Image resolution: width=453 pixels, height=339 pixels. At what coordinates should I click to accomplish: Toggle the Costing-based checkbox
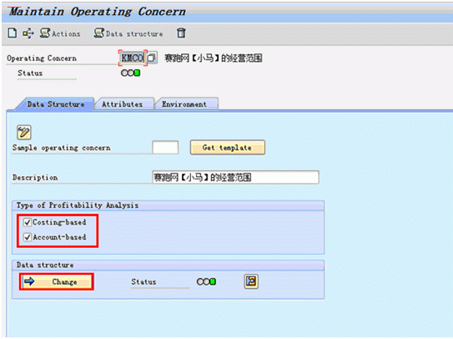28,222
